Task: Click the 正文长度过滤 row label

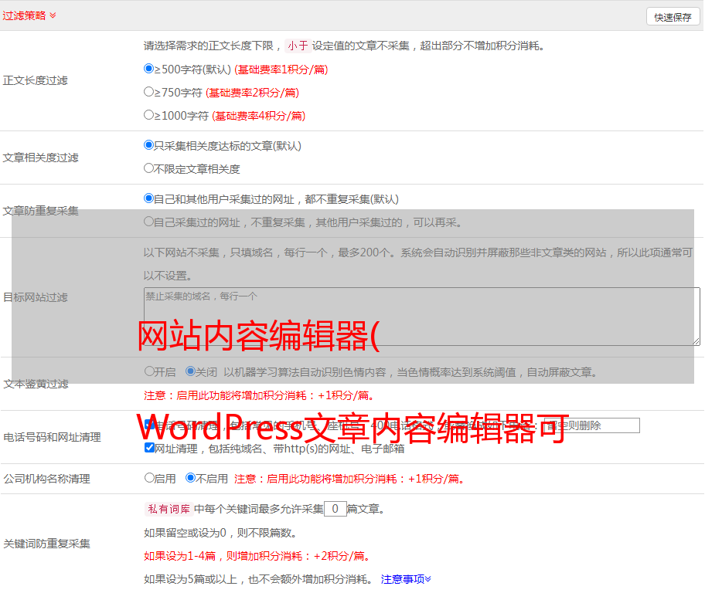Action: pyautogui.click(x=35, y=80)
